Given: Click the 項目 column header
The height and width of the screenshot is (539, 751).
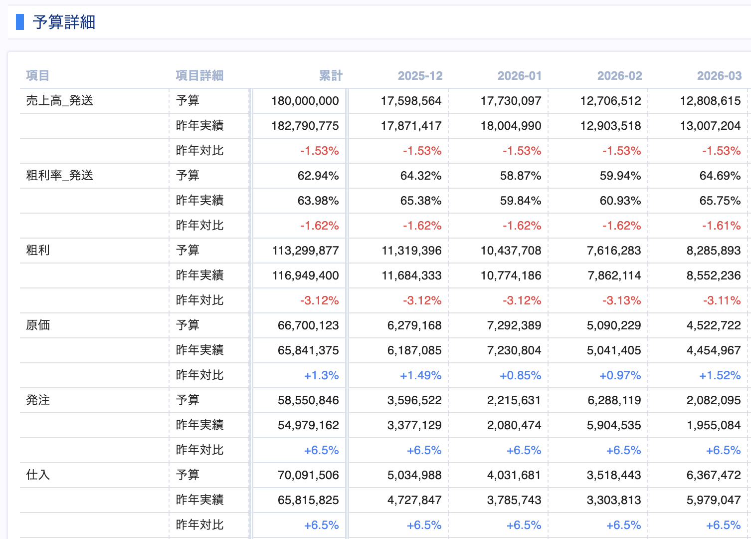Looking at the screenshot, I should tap(37, 75).
